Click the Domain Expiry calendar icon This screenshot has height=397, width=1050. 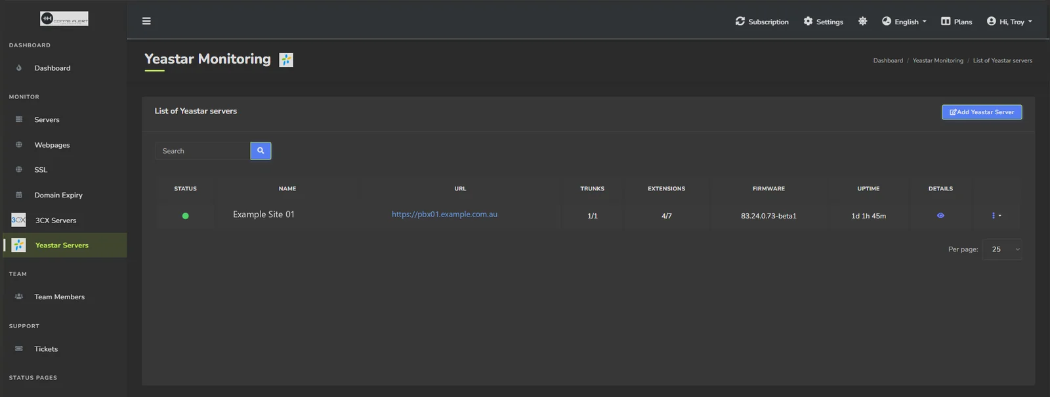pyautogui.click(x=19, y=195)
